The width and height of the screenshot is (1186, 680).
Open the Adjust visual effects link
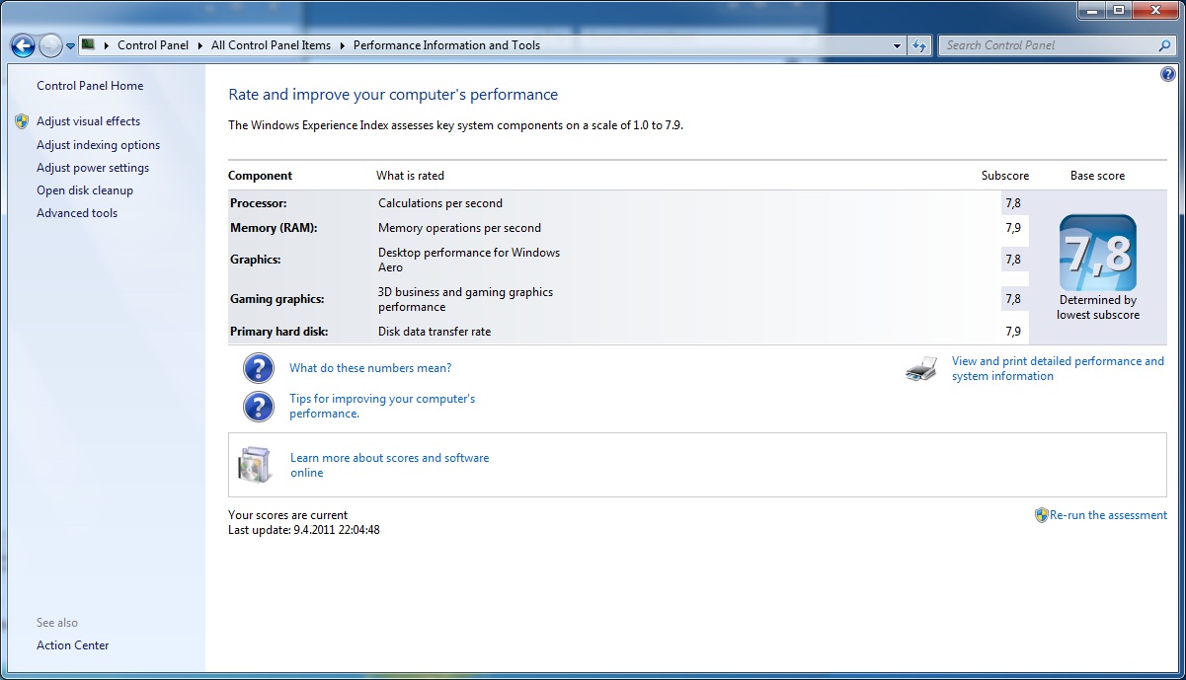(88, 121)
